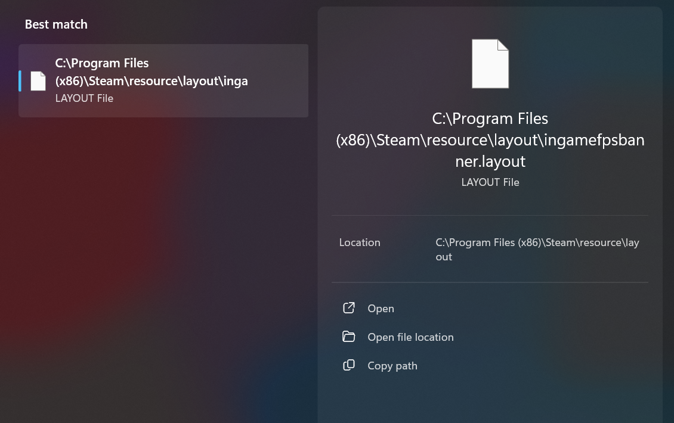This screenshot has height=423, width=674.
Task: Click the folder icon beside Open file location
Action: 348,337
